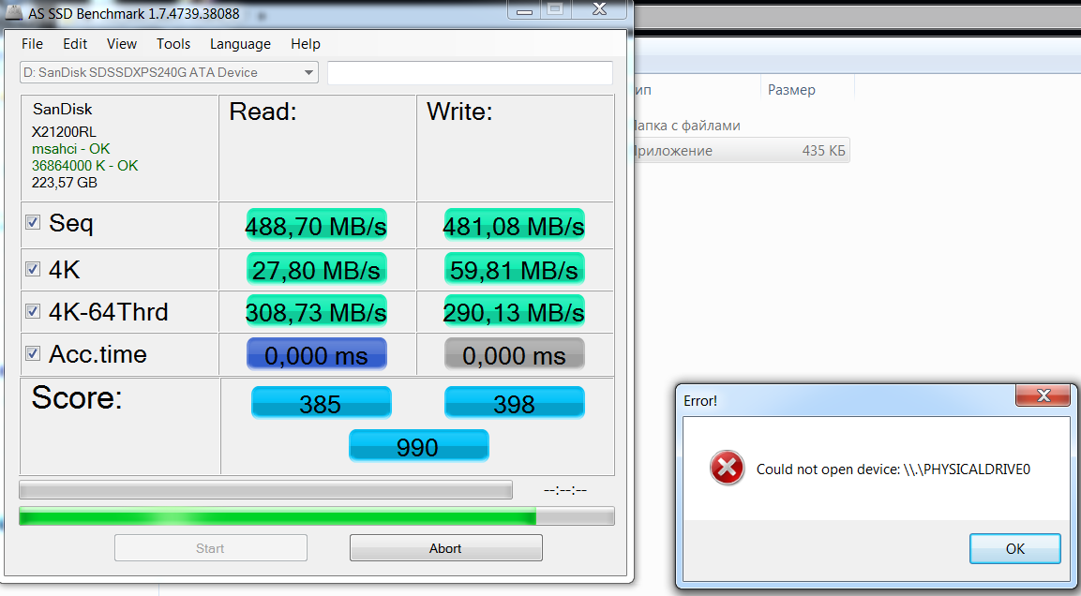The height and width of the screenshot is (596, 1081).
Task: Open the Tools menu
Action: [173, 44]
